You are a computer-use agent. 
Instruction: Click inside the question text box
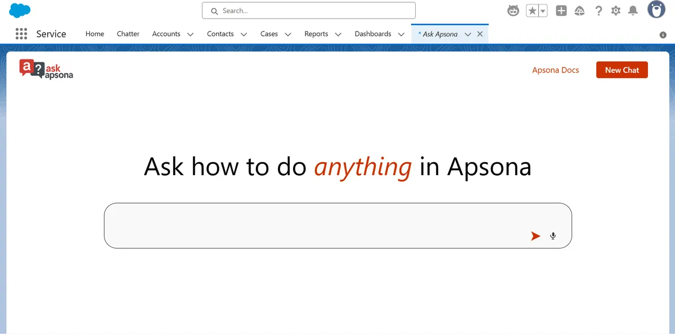[x=338, y=226]
